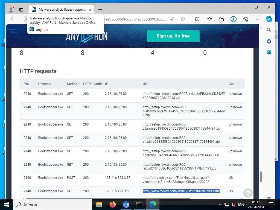Image resolution: width=280 pixels, height=210 pixels.
Task: Open Browser essentials heart icon
Action: coord(246,19)
